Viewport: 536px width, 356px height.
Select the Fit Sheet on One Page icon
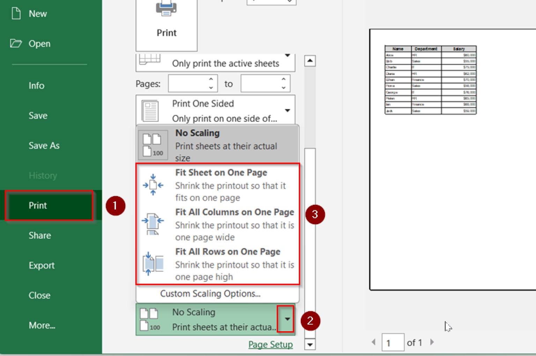(x=152, y=185)
